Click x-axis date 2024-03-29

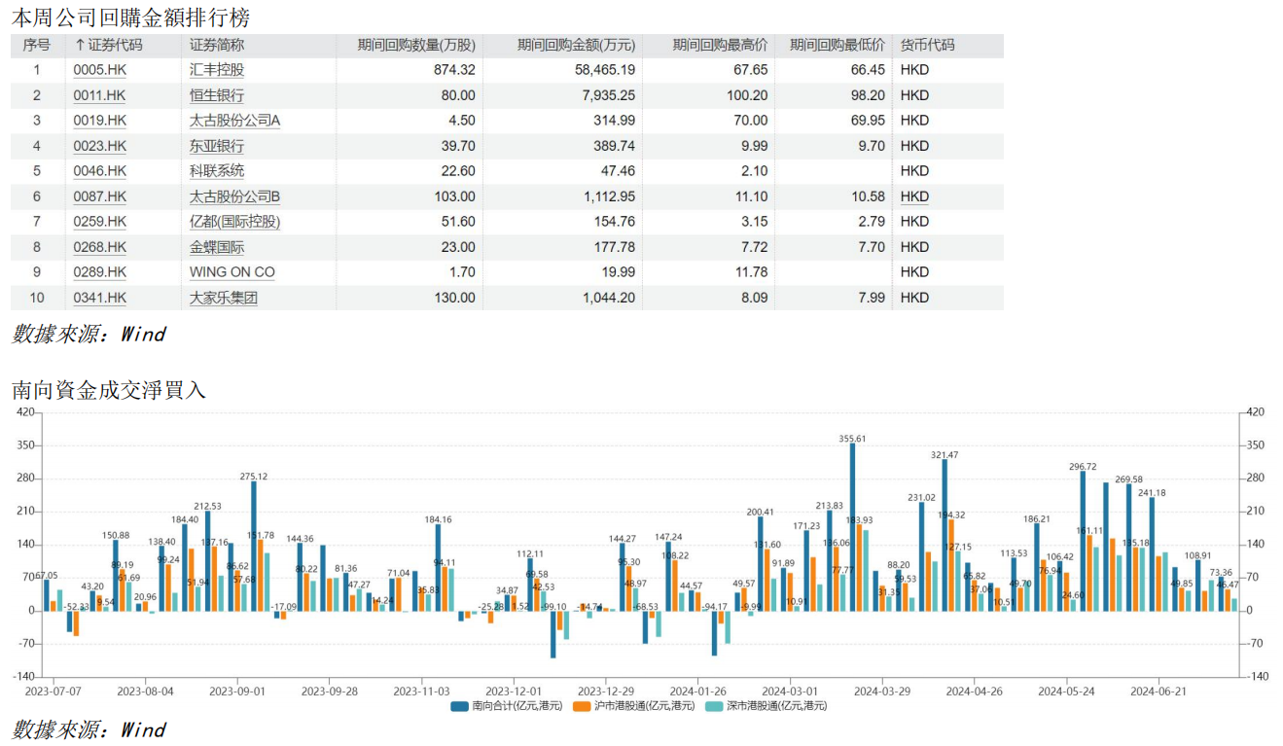tap(882, 691)
